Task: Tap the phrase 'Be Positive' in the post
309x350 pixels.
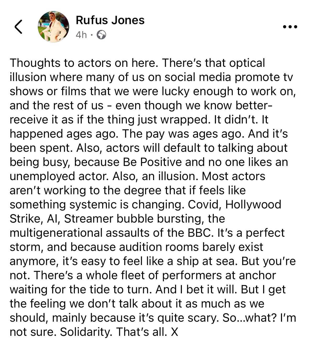Action: pos(152,162)
